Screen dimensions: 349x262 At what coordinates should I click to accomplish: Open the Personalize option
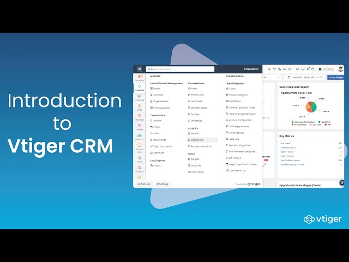point(251,69)
